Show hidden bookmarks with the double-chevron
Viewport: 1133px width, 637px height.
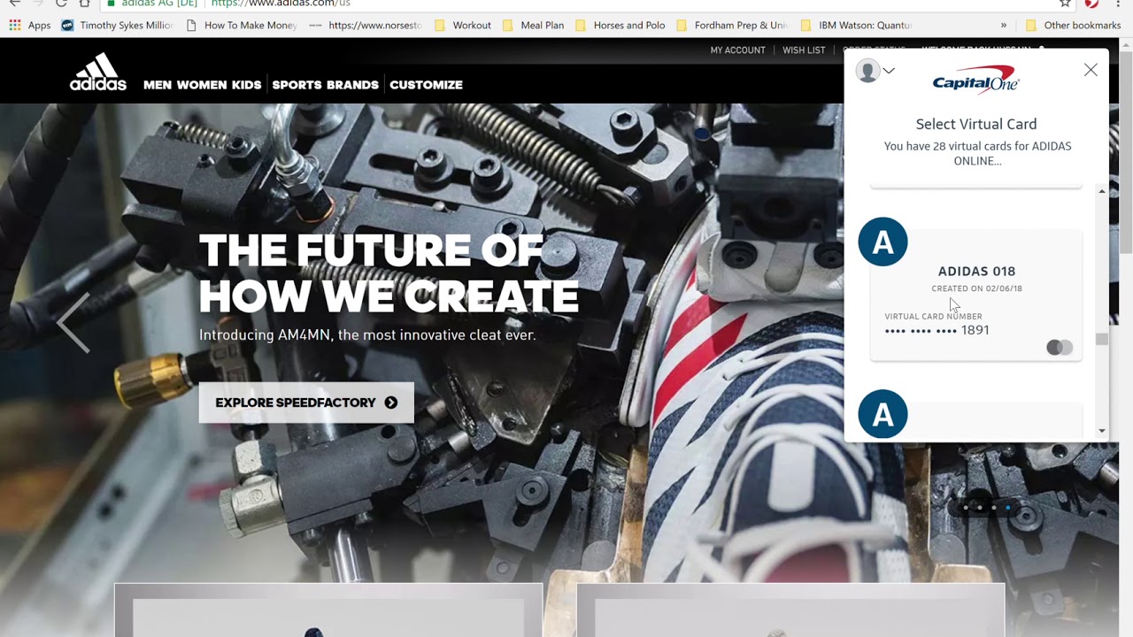(1004, 26)
